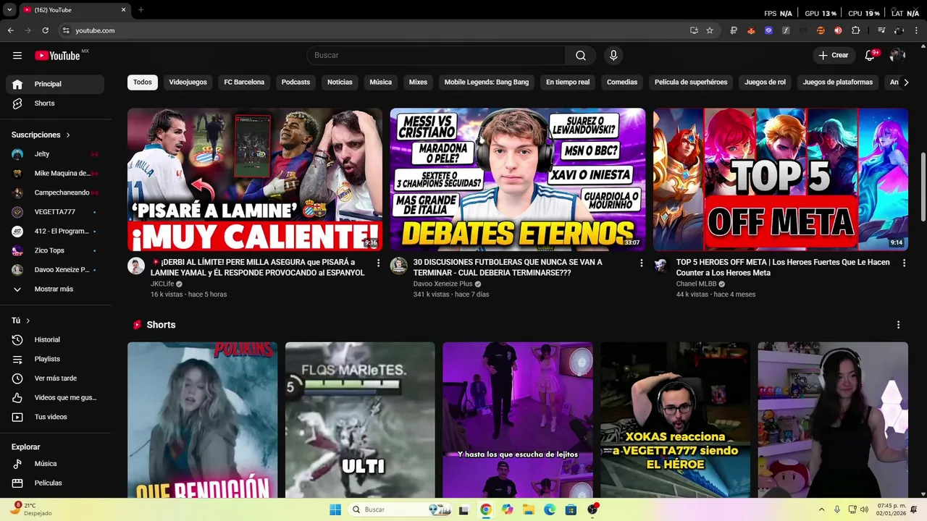
Task: Open the Shorts shelf options menu
Action: [x=898, y=325]
